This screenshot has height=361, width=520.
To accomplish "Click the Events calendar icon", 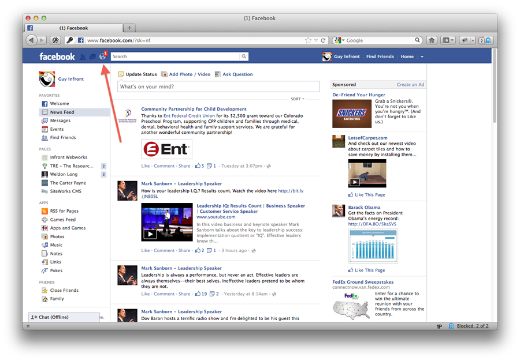I will [x=44, y=129].
